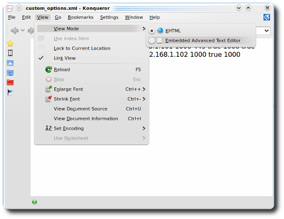Open the Edit menu
The width and height of the screenshot is (284, 219).
coord(26,17)
